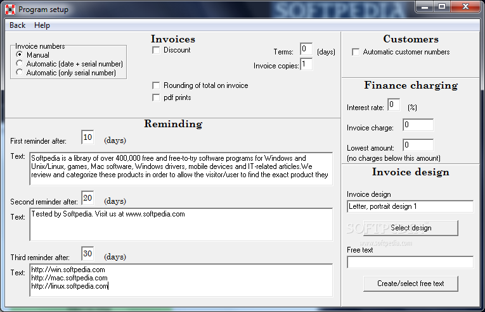The width and height of the screenshot is (485, 312).
Task: Close the Program setup window
Action: (465, 7)
